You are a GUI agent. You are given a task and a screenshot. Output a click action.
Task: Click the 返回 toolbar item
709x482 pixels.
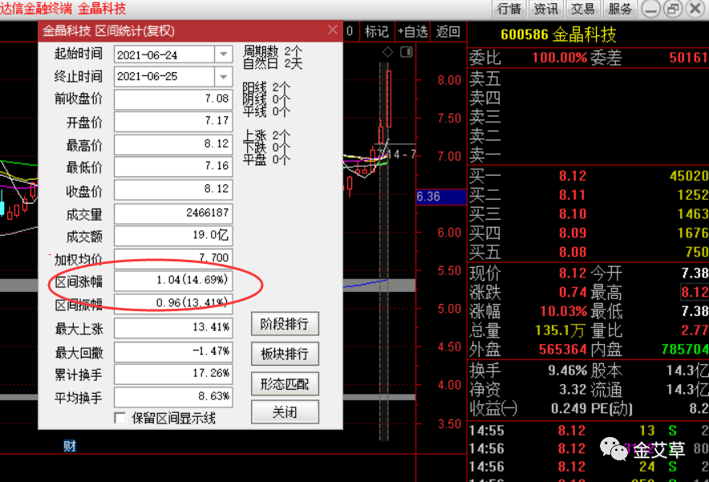(x=448, y=31)
